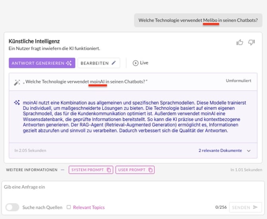Click the thumbs up rating icon

240,42
